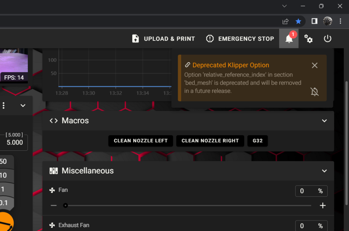Click the power menu icon
The width and height of the screenshot is (349, 231).
327,38
